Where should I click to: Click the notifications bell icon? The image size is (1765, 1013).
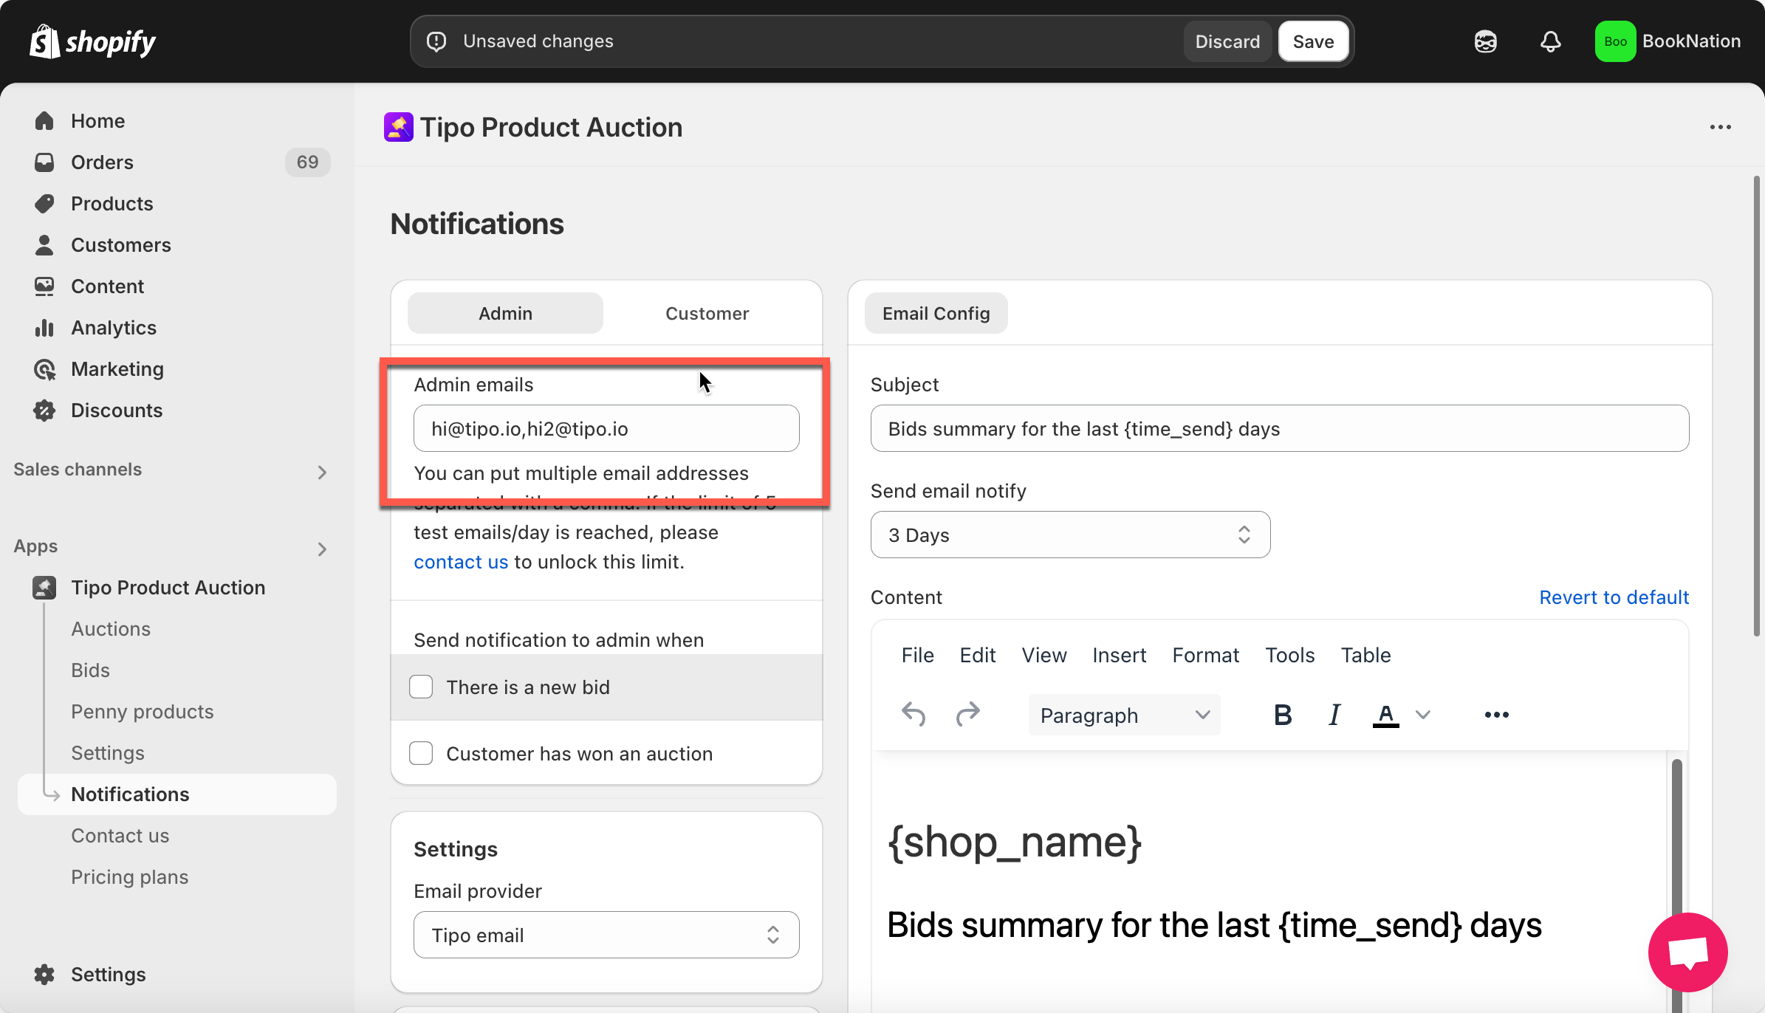[1550, 41]
